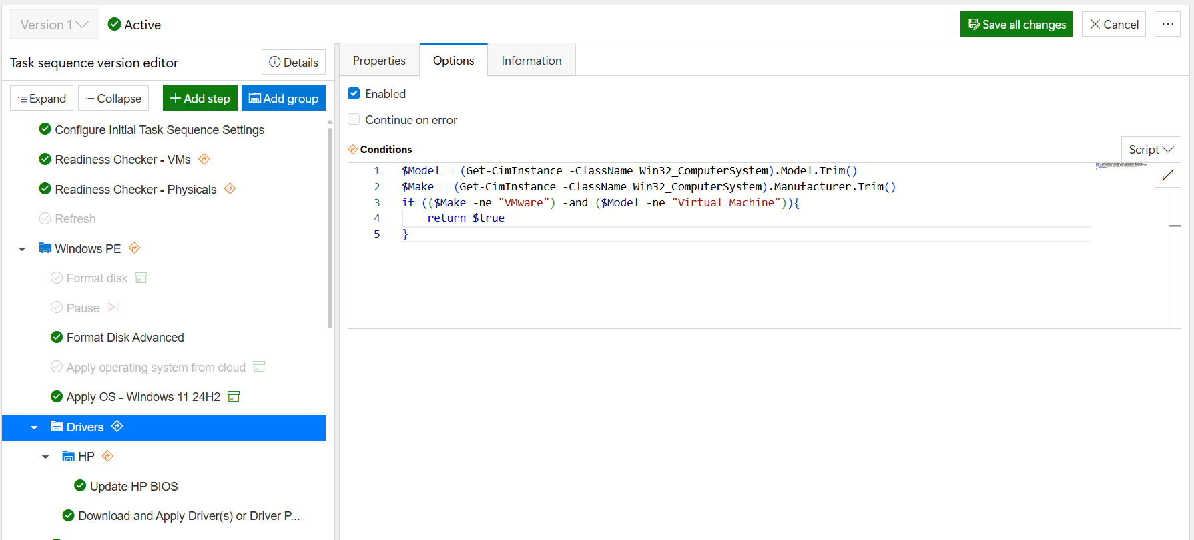This screenshot has height=540, width=1194.
Task: Open the Script condition type dropdown
Action: tap(1150, 150)
